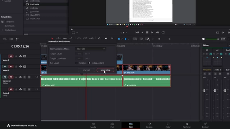Click the Play forward transport button

point(152,33)
